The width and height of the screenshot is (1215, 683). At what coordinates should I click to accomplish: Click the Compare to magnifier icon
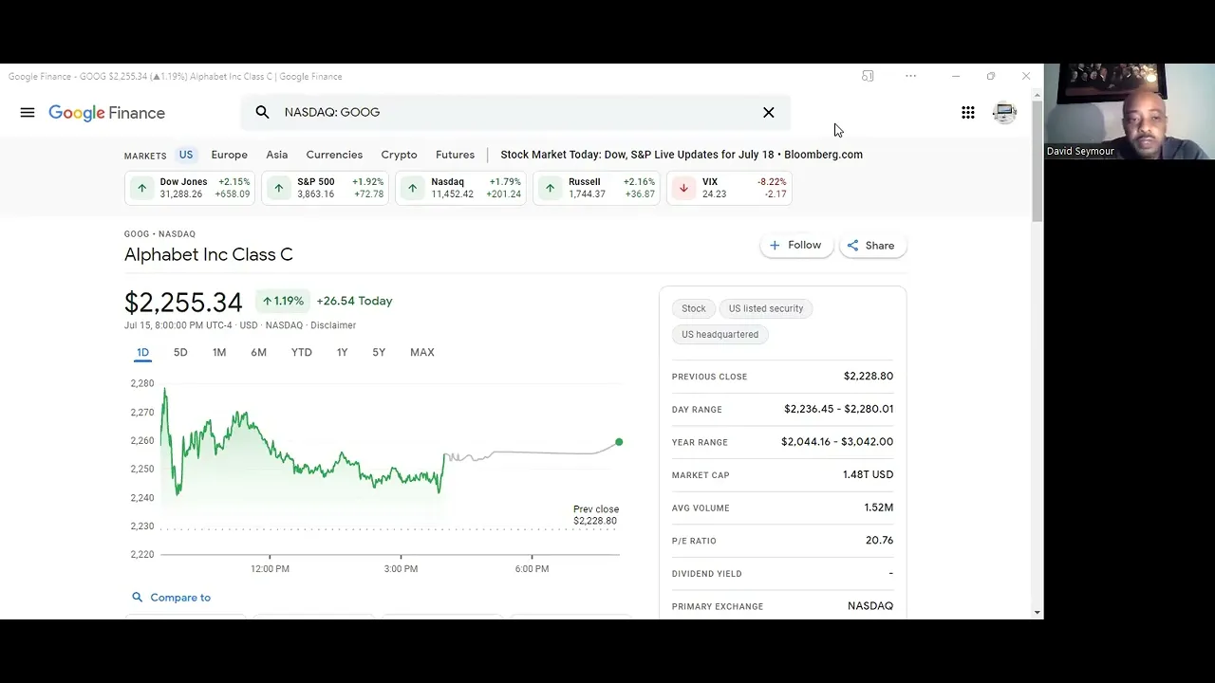click(x=138, y=598)
